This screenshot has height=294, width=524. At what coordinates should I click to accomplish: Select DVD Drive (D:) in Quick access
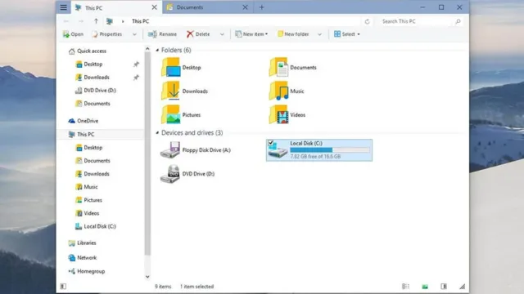[96, 91]
